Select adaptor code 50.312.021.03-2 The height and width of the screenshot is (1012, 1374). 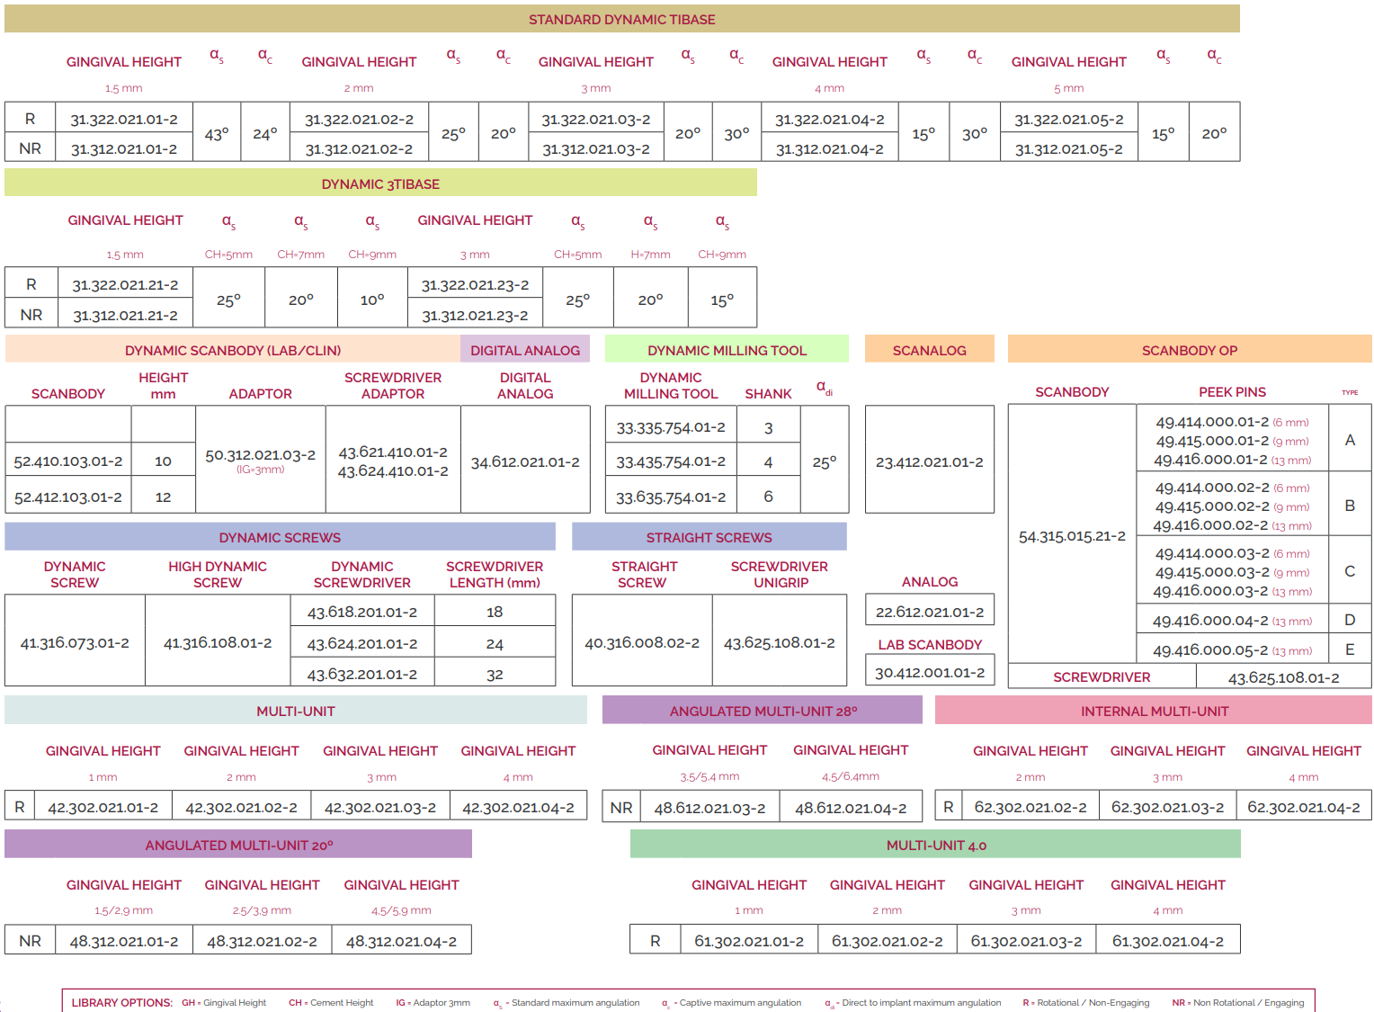(260, 455)
